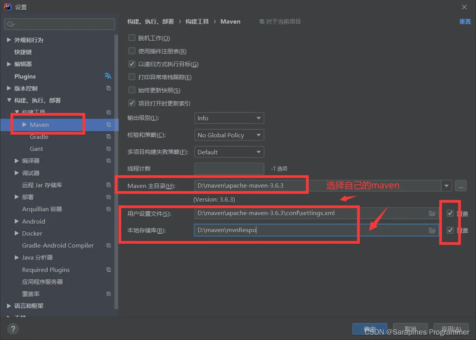The image size is (476, 340).
Task: Click 构建工具 in the breadcrumb
Action: click(197, 22)
